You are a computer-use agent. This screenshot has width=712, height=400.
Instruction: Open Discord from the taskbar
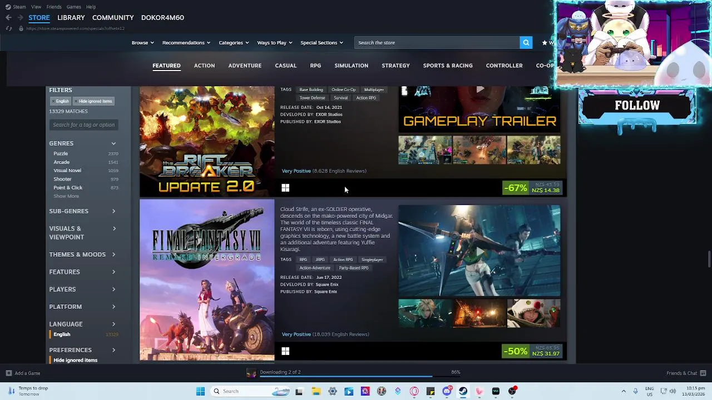click(x=447, y=391)
